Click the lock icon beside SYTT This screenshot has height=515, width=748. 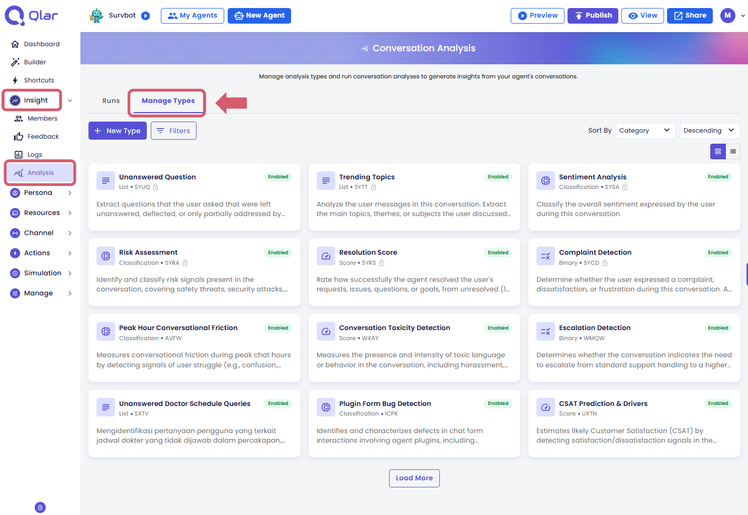pos(373,187)
